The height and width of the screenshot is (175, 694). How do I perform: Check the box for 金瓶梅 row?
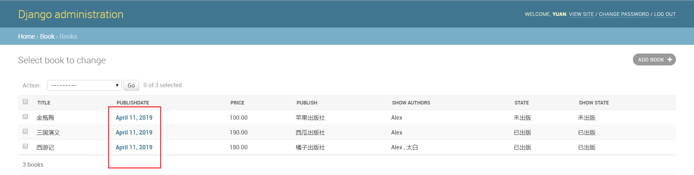pyautogui.click(x=25, y=116)
